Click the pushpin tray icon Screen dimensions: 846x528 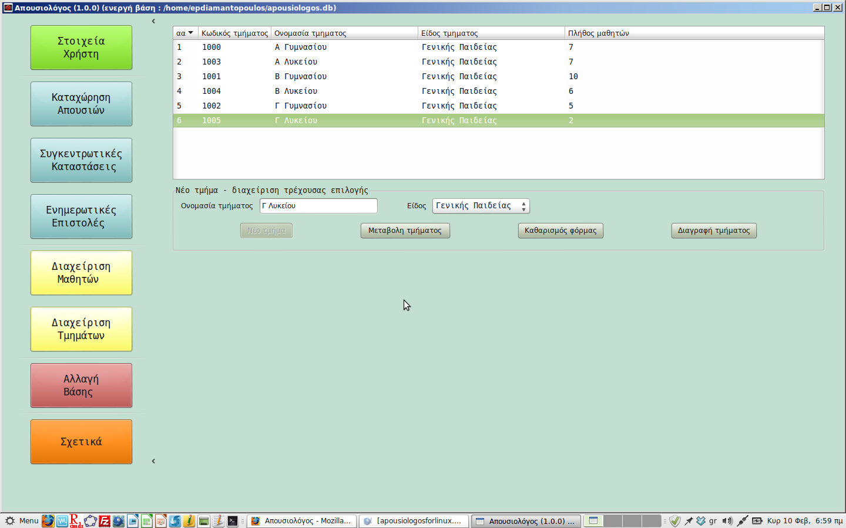tap(689, 521)
